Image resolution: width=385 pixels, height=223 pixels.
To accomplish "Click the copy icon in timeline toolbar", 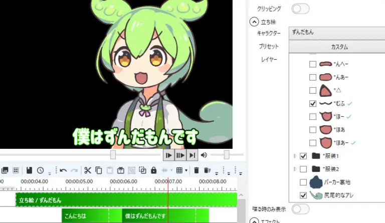I will point(99,170).
